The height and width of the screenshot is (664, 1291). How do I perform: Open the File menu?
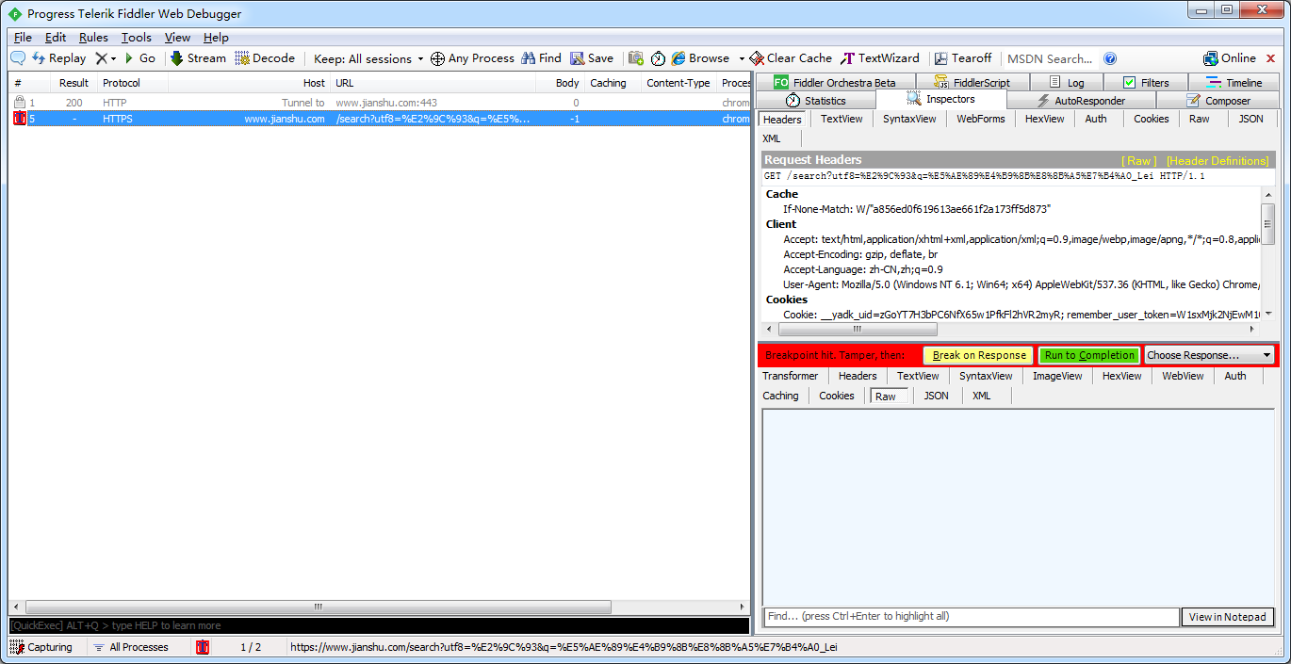click(x=23, y=38)
